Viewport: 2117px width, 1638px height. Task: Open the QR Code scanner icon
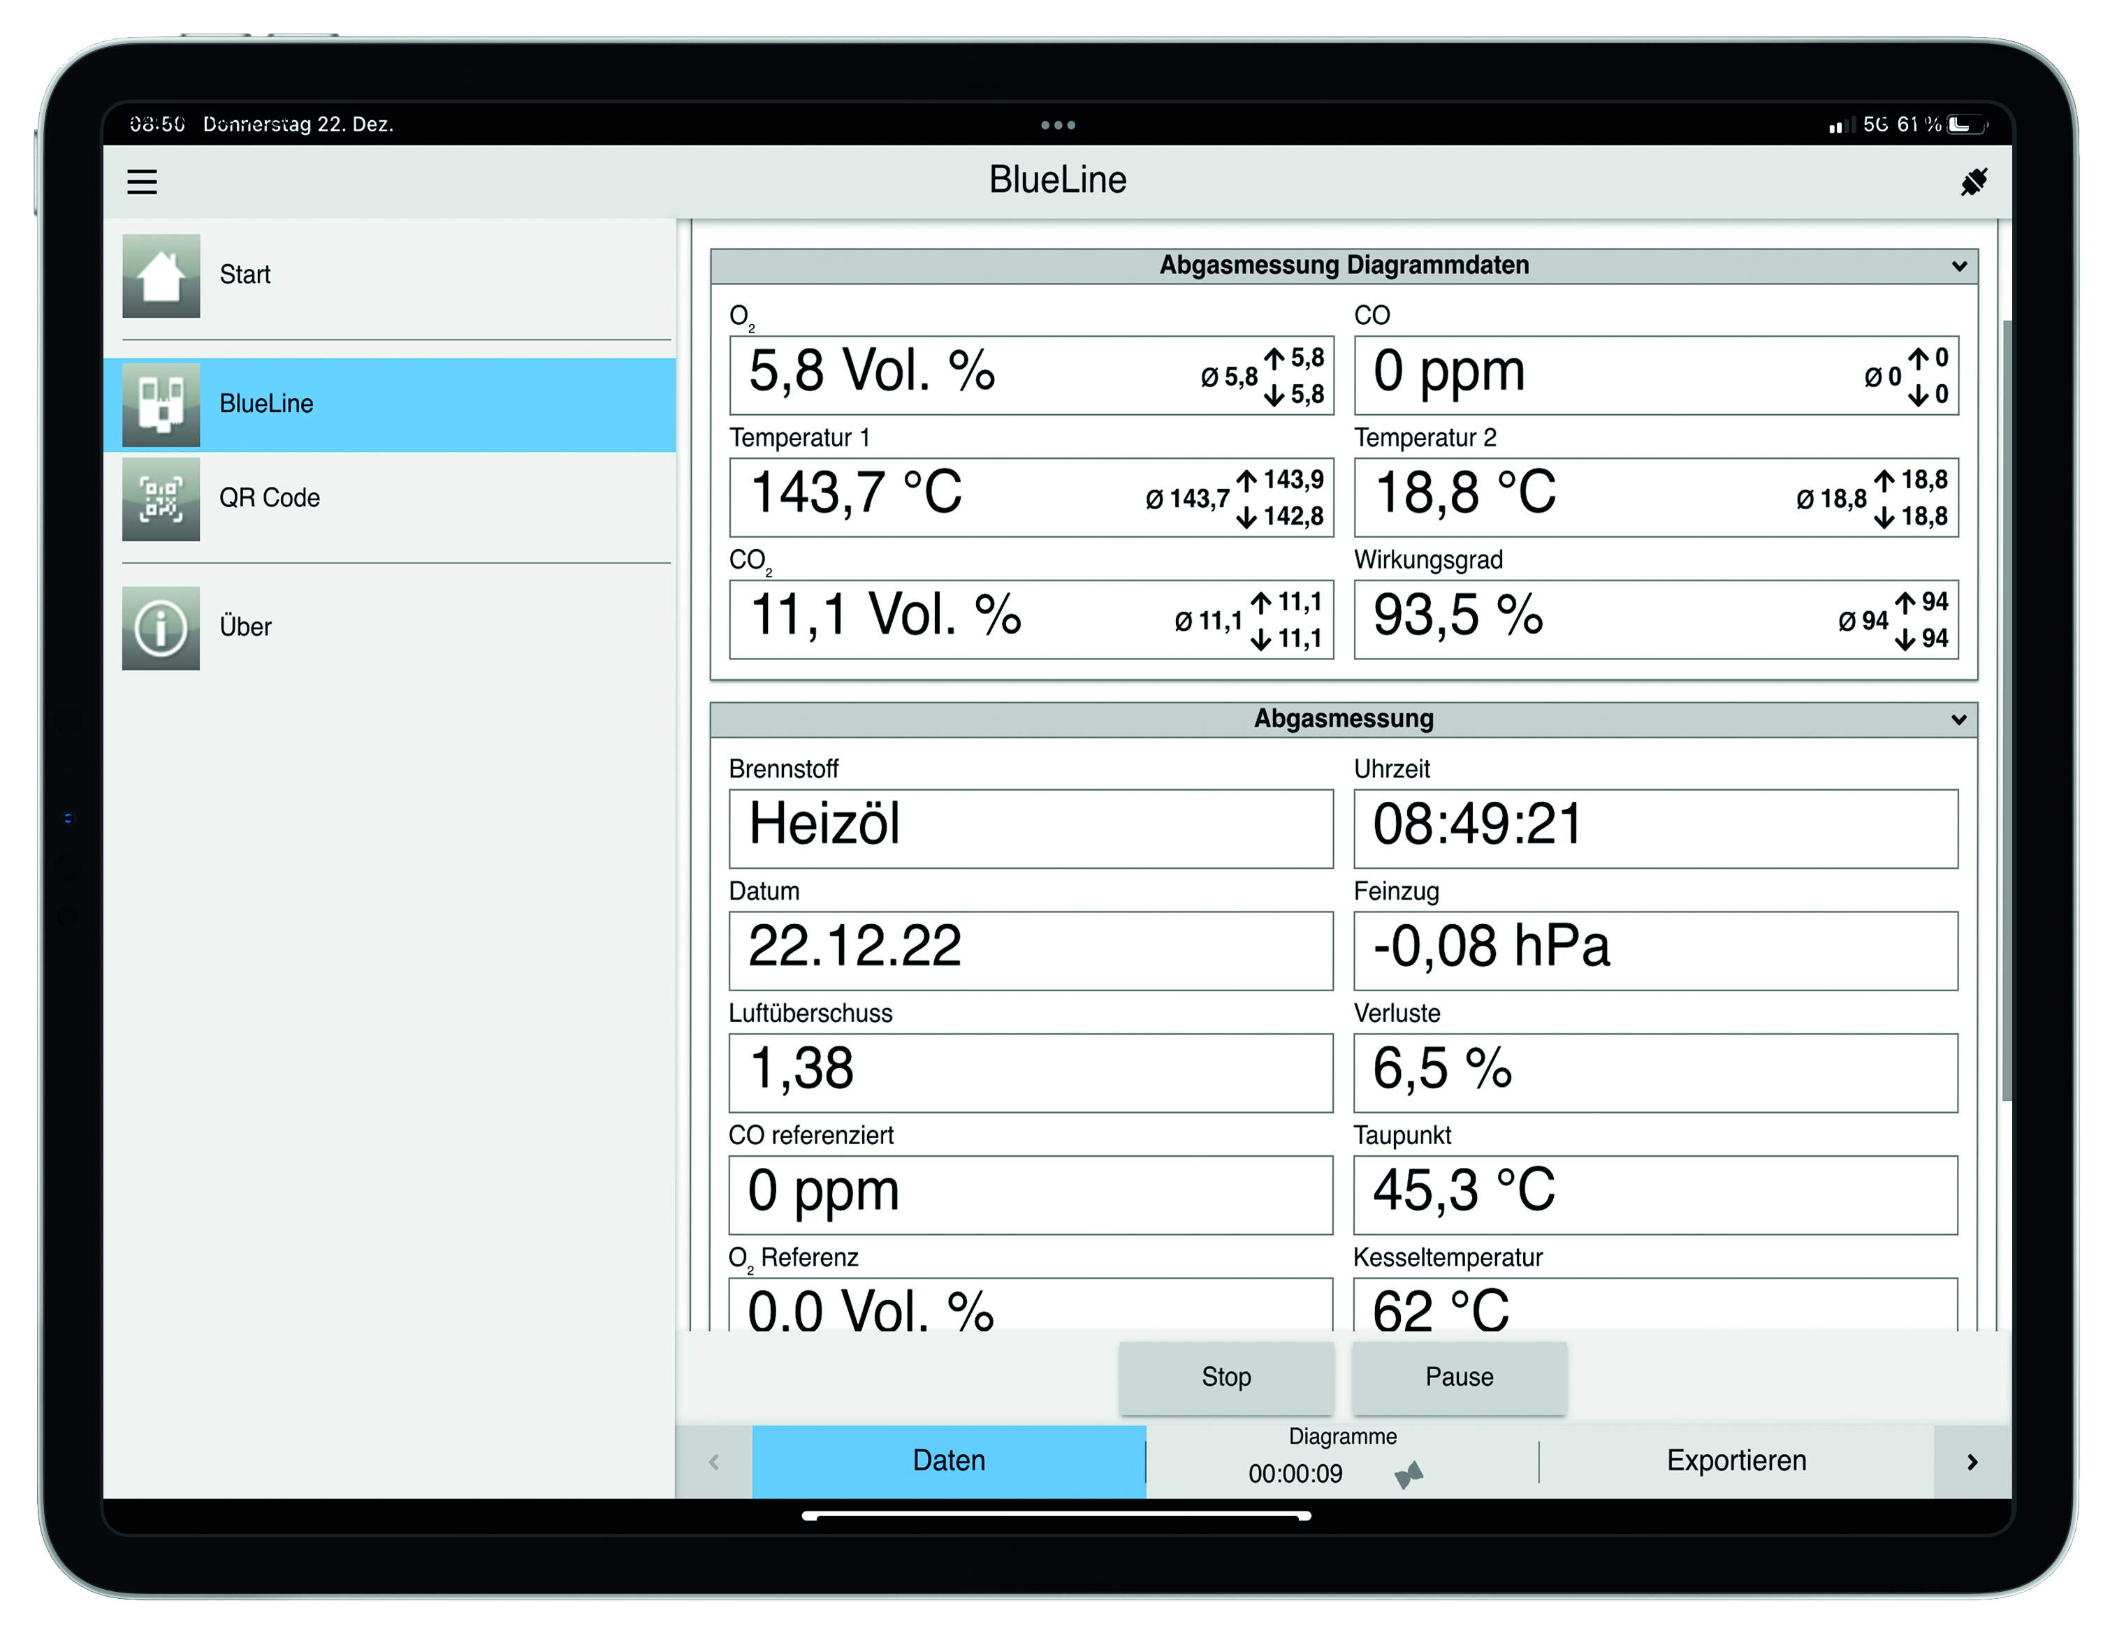tap(161, 498)
